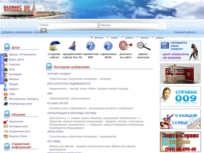Screen dimensions: 204x153
Task: Open the red kitchen furniture banner
Action: tap(180, 73)
